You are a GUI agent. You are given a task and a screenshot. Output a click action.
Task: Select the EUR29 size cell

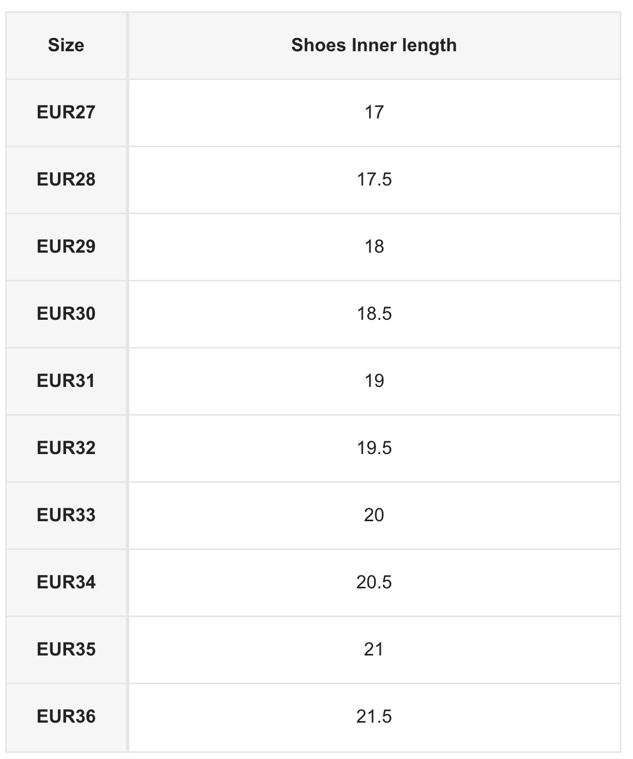coord(66,247)
